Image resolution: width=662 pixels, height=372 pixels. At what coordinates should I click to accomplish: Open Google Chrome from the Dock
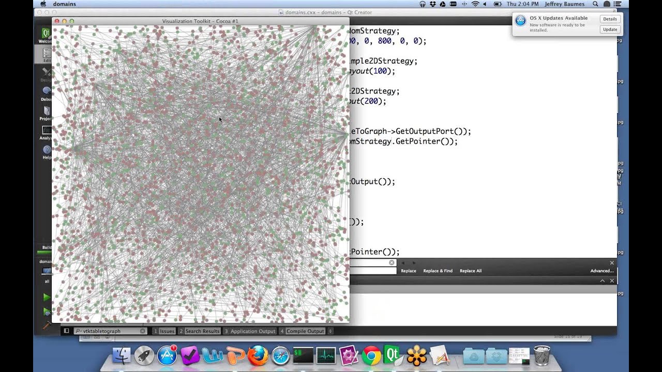(371, 355)
